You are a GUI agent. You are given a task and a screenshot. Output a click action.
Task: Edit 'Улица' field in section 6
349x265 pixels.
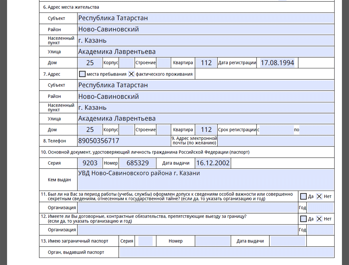click(x=206, y=52)
